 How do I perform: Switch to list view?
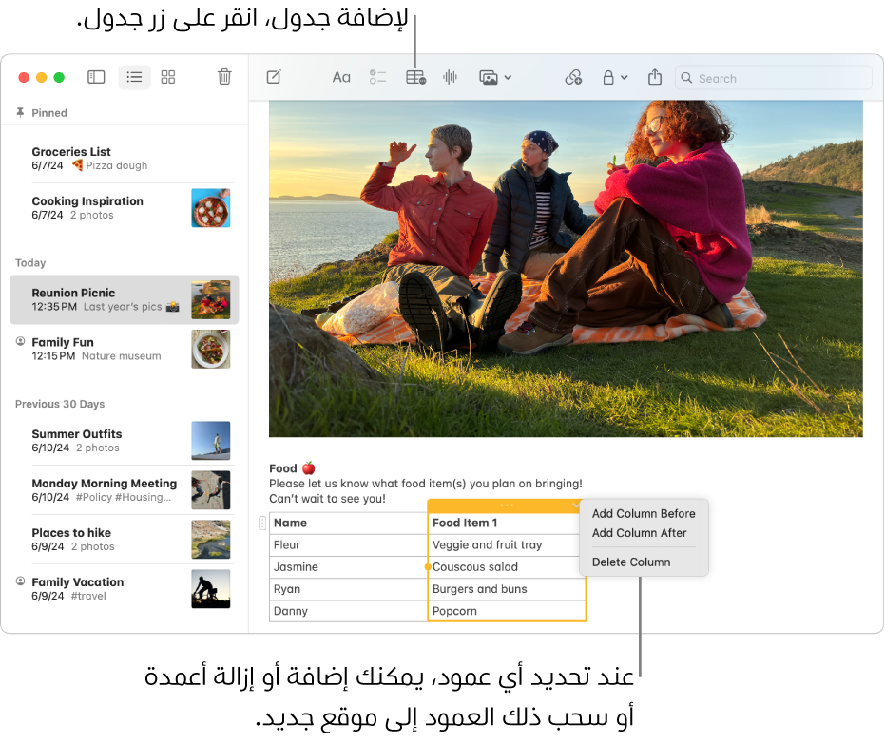pyautogui.click(x=134, y=77)
